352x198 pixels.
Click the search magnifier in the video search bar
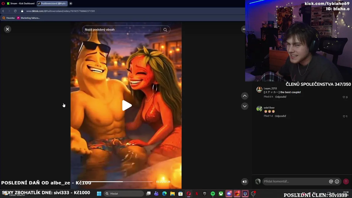click(165, 30)
